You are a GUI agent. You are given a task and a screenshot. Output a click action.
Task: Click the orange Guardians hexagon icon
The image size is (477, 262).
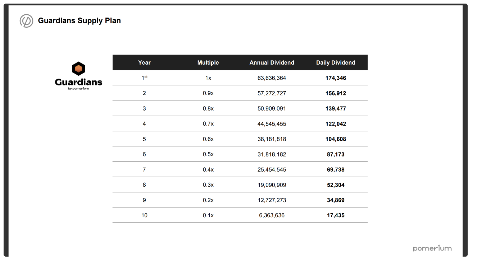(x=78, y=69)
